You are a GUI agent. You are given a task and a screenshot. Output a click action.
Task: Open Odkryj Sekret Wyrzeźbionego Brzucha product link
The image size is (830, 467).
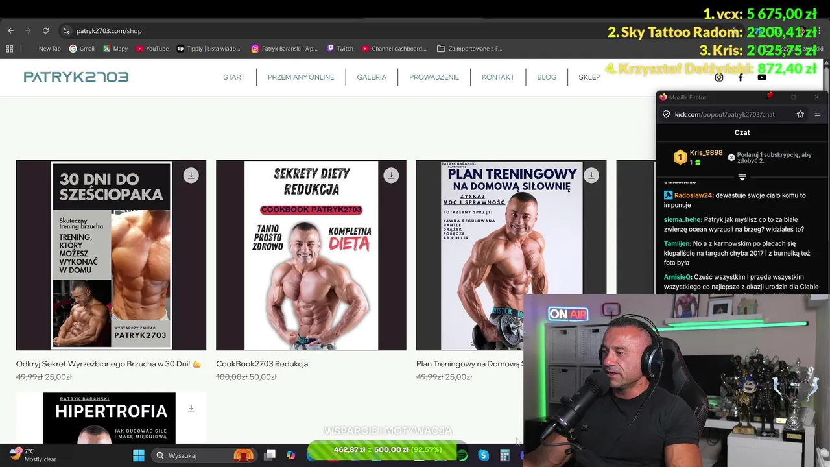(x=108, y=364)
